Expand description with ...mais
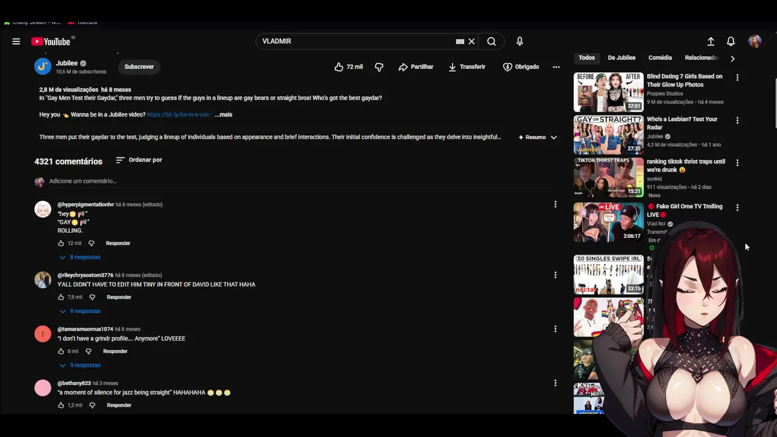Screen dimensions: 777x437 click(x=223, y=114)
